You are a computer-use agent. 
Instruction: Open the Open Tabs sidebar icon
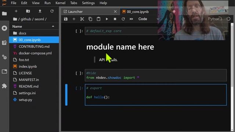4,71
